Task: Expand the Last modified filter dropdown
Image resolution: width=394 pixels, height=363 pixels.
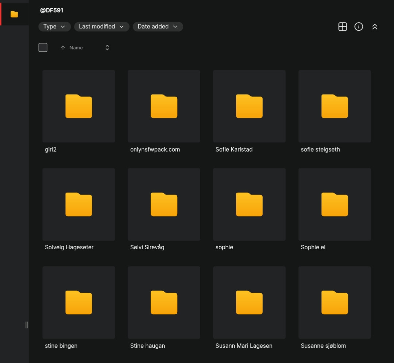Action: pos(101,27)
